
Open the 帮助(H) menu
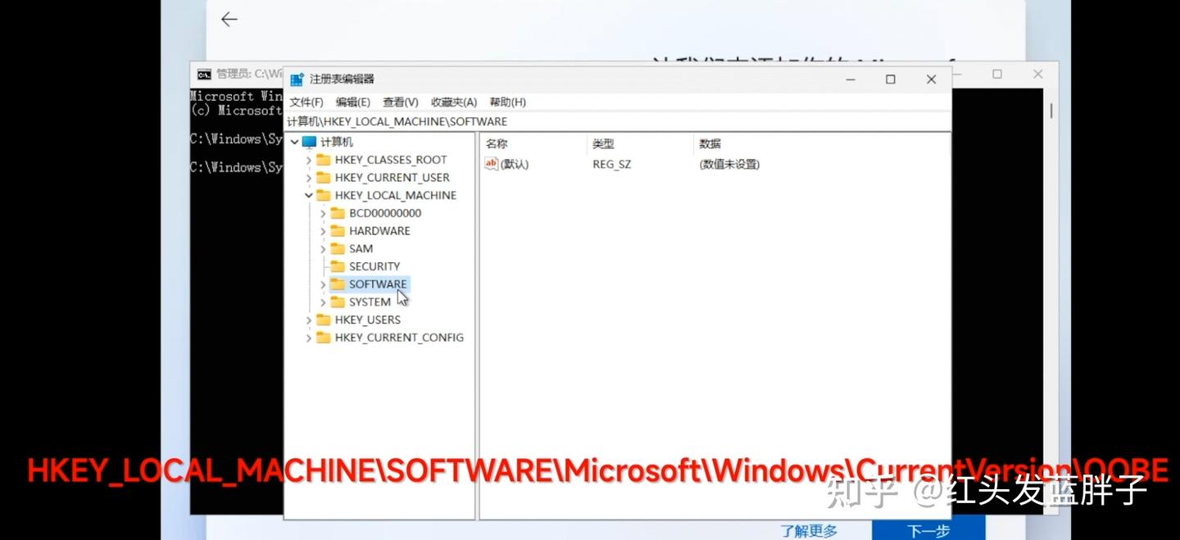click(x=507, y=102)
